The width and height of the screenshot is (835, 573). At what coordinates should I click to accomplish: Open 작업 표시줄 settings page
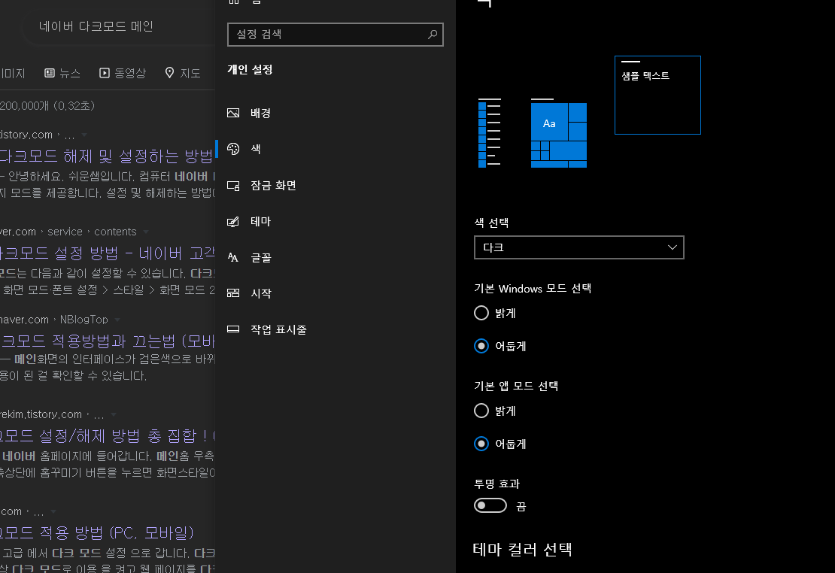[336, 329]
